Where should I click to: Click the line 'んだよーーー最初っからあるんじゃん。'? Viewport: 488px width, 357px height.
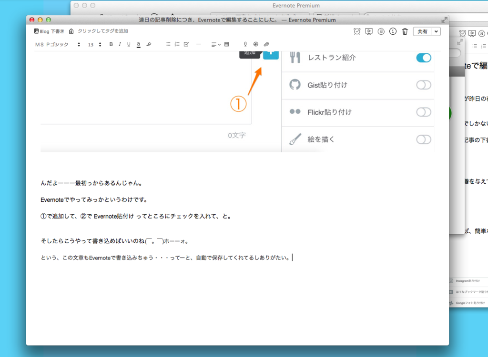[x=91, y=183]
